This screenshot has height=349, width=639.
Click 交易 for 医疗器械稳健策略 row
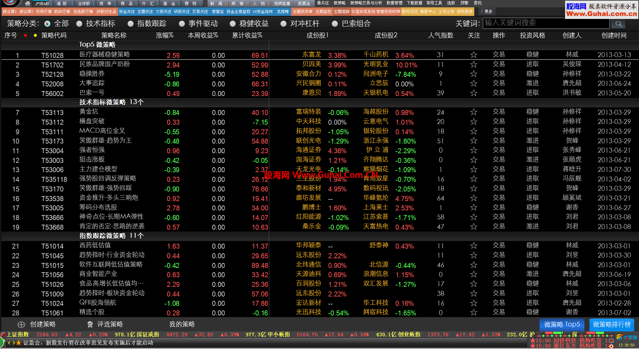click(499, 55)
